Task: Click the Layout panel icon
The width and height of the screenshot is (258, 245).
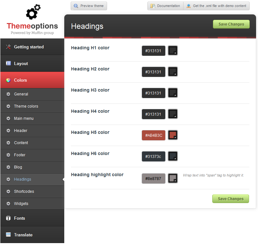Action: (x=8, y=63)
